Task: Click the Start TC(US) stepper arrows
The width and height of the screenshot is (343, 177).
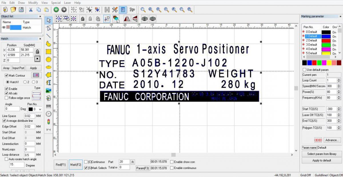Action: click(x=339, y=109)
